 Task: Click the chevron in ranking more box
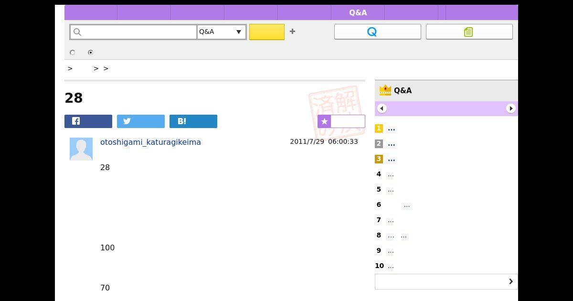click(510, 281)
